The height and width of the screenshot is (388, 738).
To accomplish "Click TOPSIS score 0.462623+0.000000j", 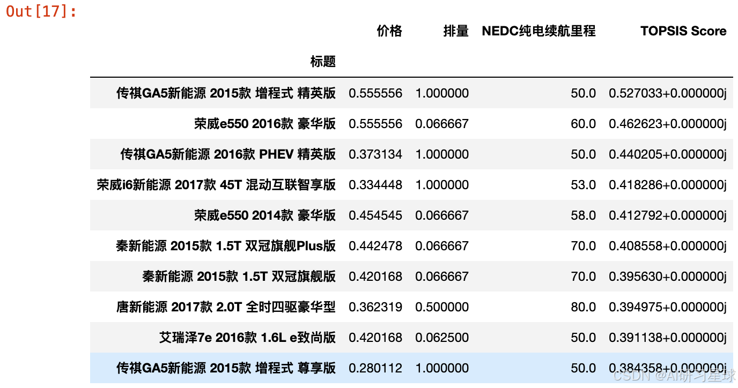I will tap(667, 124).
